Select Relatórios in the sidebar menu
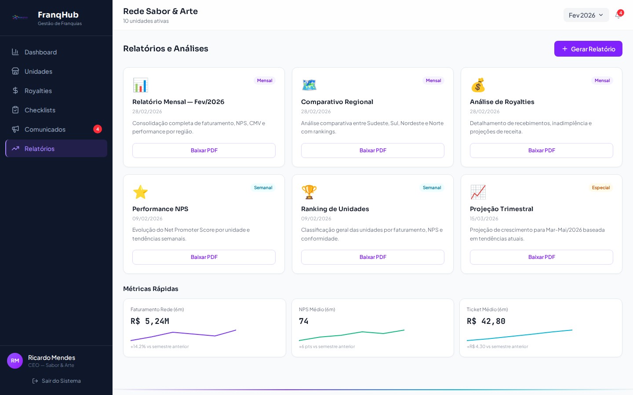Viewport: 633px width, 395px height. click(x=40, y=148)
